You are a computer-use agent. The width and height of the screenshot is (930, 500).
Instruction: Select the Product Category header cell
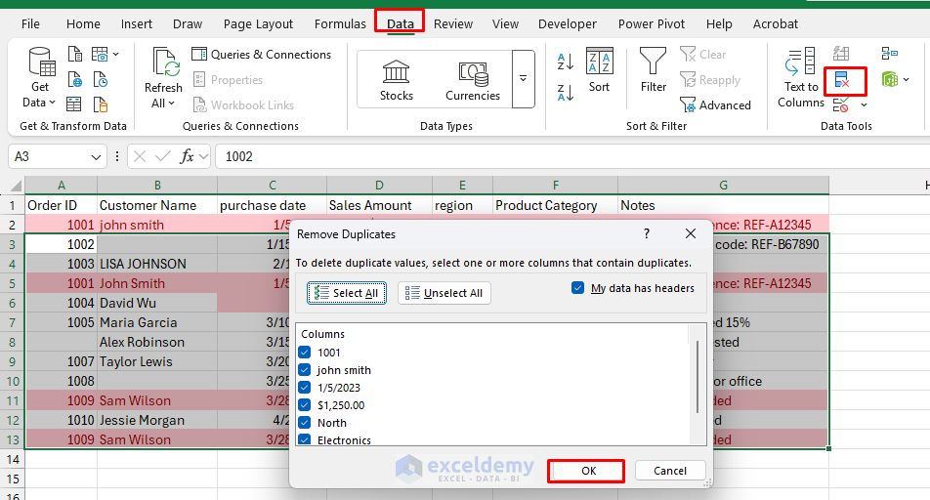point(555,205)
